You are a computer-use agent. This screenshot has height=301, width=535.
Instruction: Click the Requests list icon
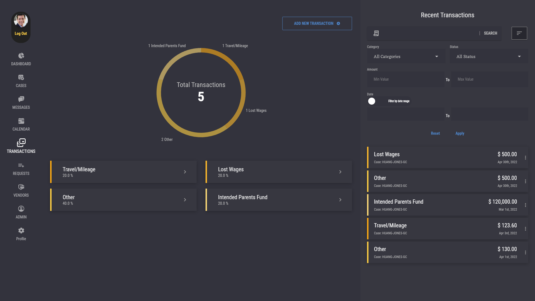[21, 165]
